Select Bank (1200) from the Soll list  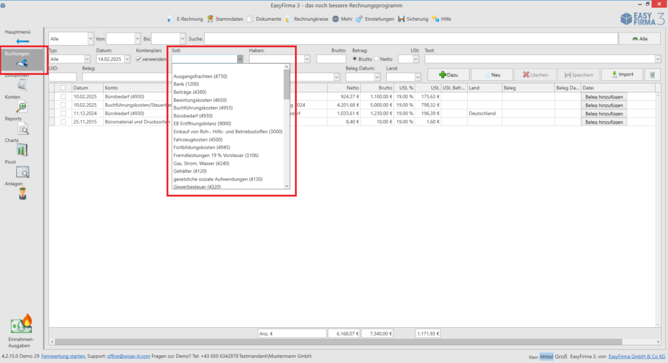coord(186,84)
